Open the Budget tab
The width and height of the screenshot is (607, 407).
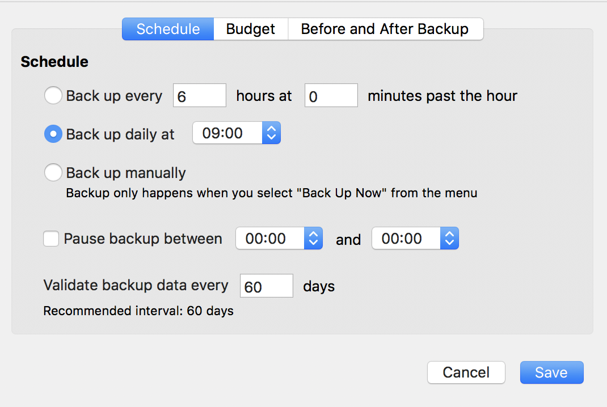tap(250, 29)
